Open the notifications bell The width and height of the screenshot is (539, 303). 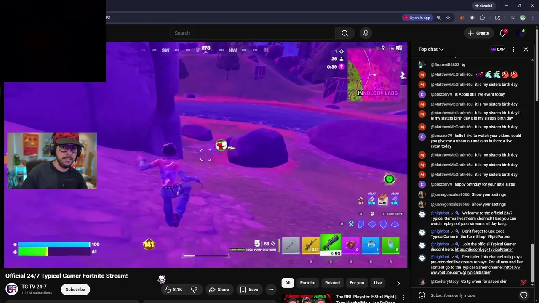[503, 33]
